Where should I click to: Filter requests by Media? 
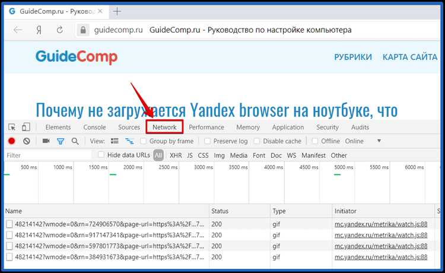(239, 155)
